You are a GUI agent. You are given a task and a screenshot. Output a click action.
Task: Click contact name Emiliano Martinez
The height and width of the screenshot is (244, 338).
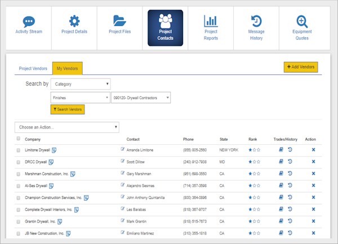coord(140,233)
